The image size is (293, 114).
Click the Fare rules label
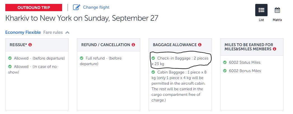click(53, 32)
